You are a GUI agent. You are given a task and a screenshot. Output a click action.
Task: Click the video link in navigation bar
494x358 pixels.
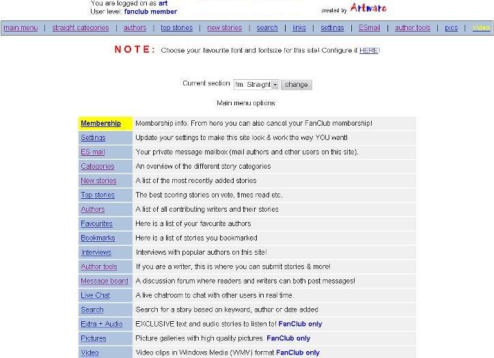[481, 28]
